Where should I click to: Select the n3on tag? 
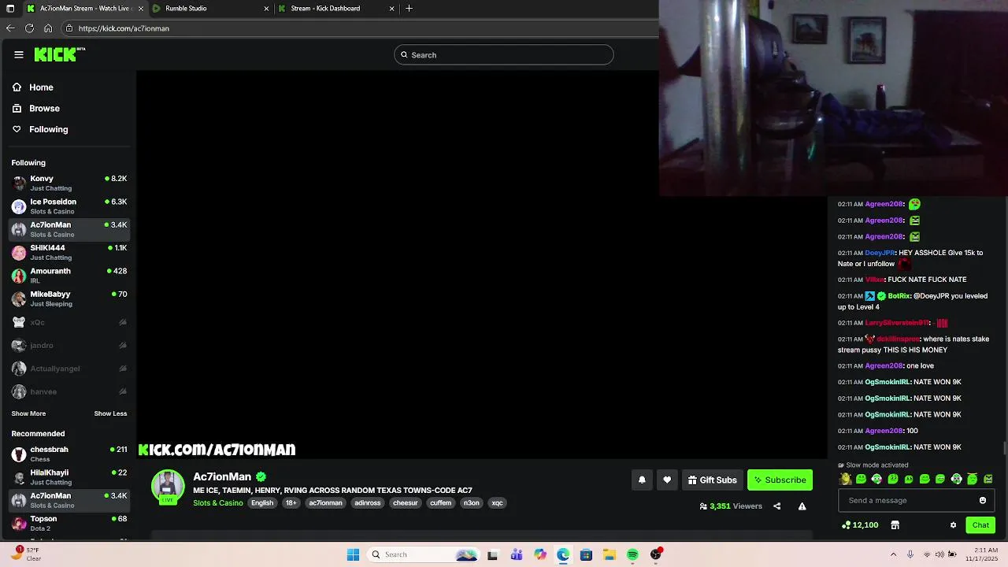coord(472,503)
